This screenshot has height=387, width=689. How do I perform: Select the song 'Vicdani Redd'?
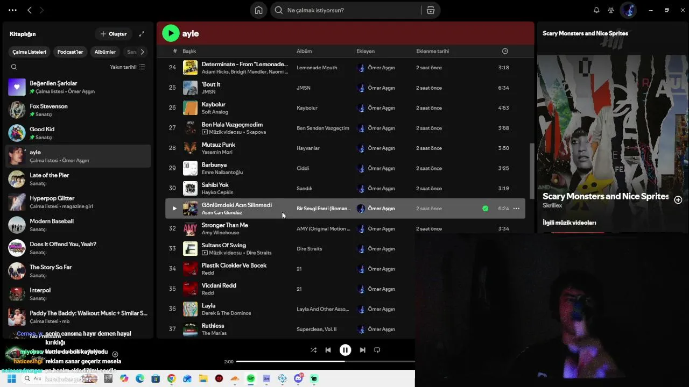point(219,285)
